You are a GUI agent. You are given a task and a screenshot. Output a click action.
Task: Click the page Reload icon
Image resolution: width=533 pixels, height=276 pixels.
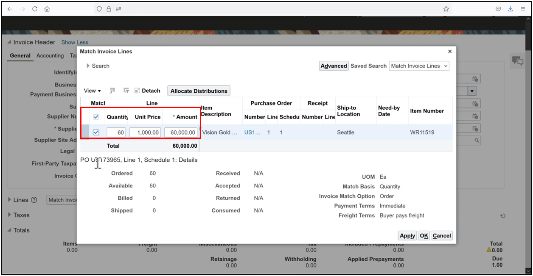pyautogui.click(x=35, y=8)
